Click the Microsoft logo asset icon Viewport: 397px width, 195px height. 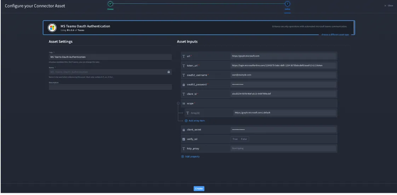pos(52,28)
